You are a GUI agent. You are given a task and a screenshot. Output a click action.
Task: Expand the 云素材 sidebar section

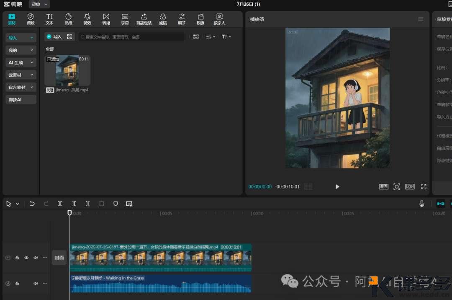pyautogui.click(x=21, y=75)
